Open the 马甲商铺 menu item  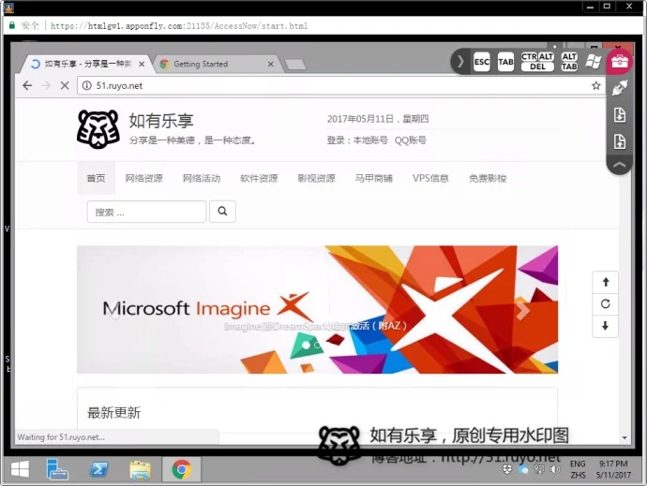373,179
